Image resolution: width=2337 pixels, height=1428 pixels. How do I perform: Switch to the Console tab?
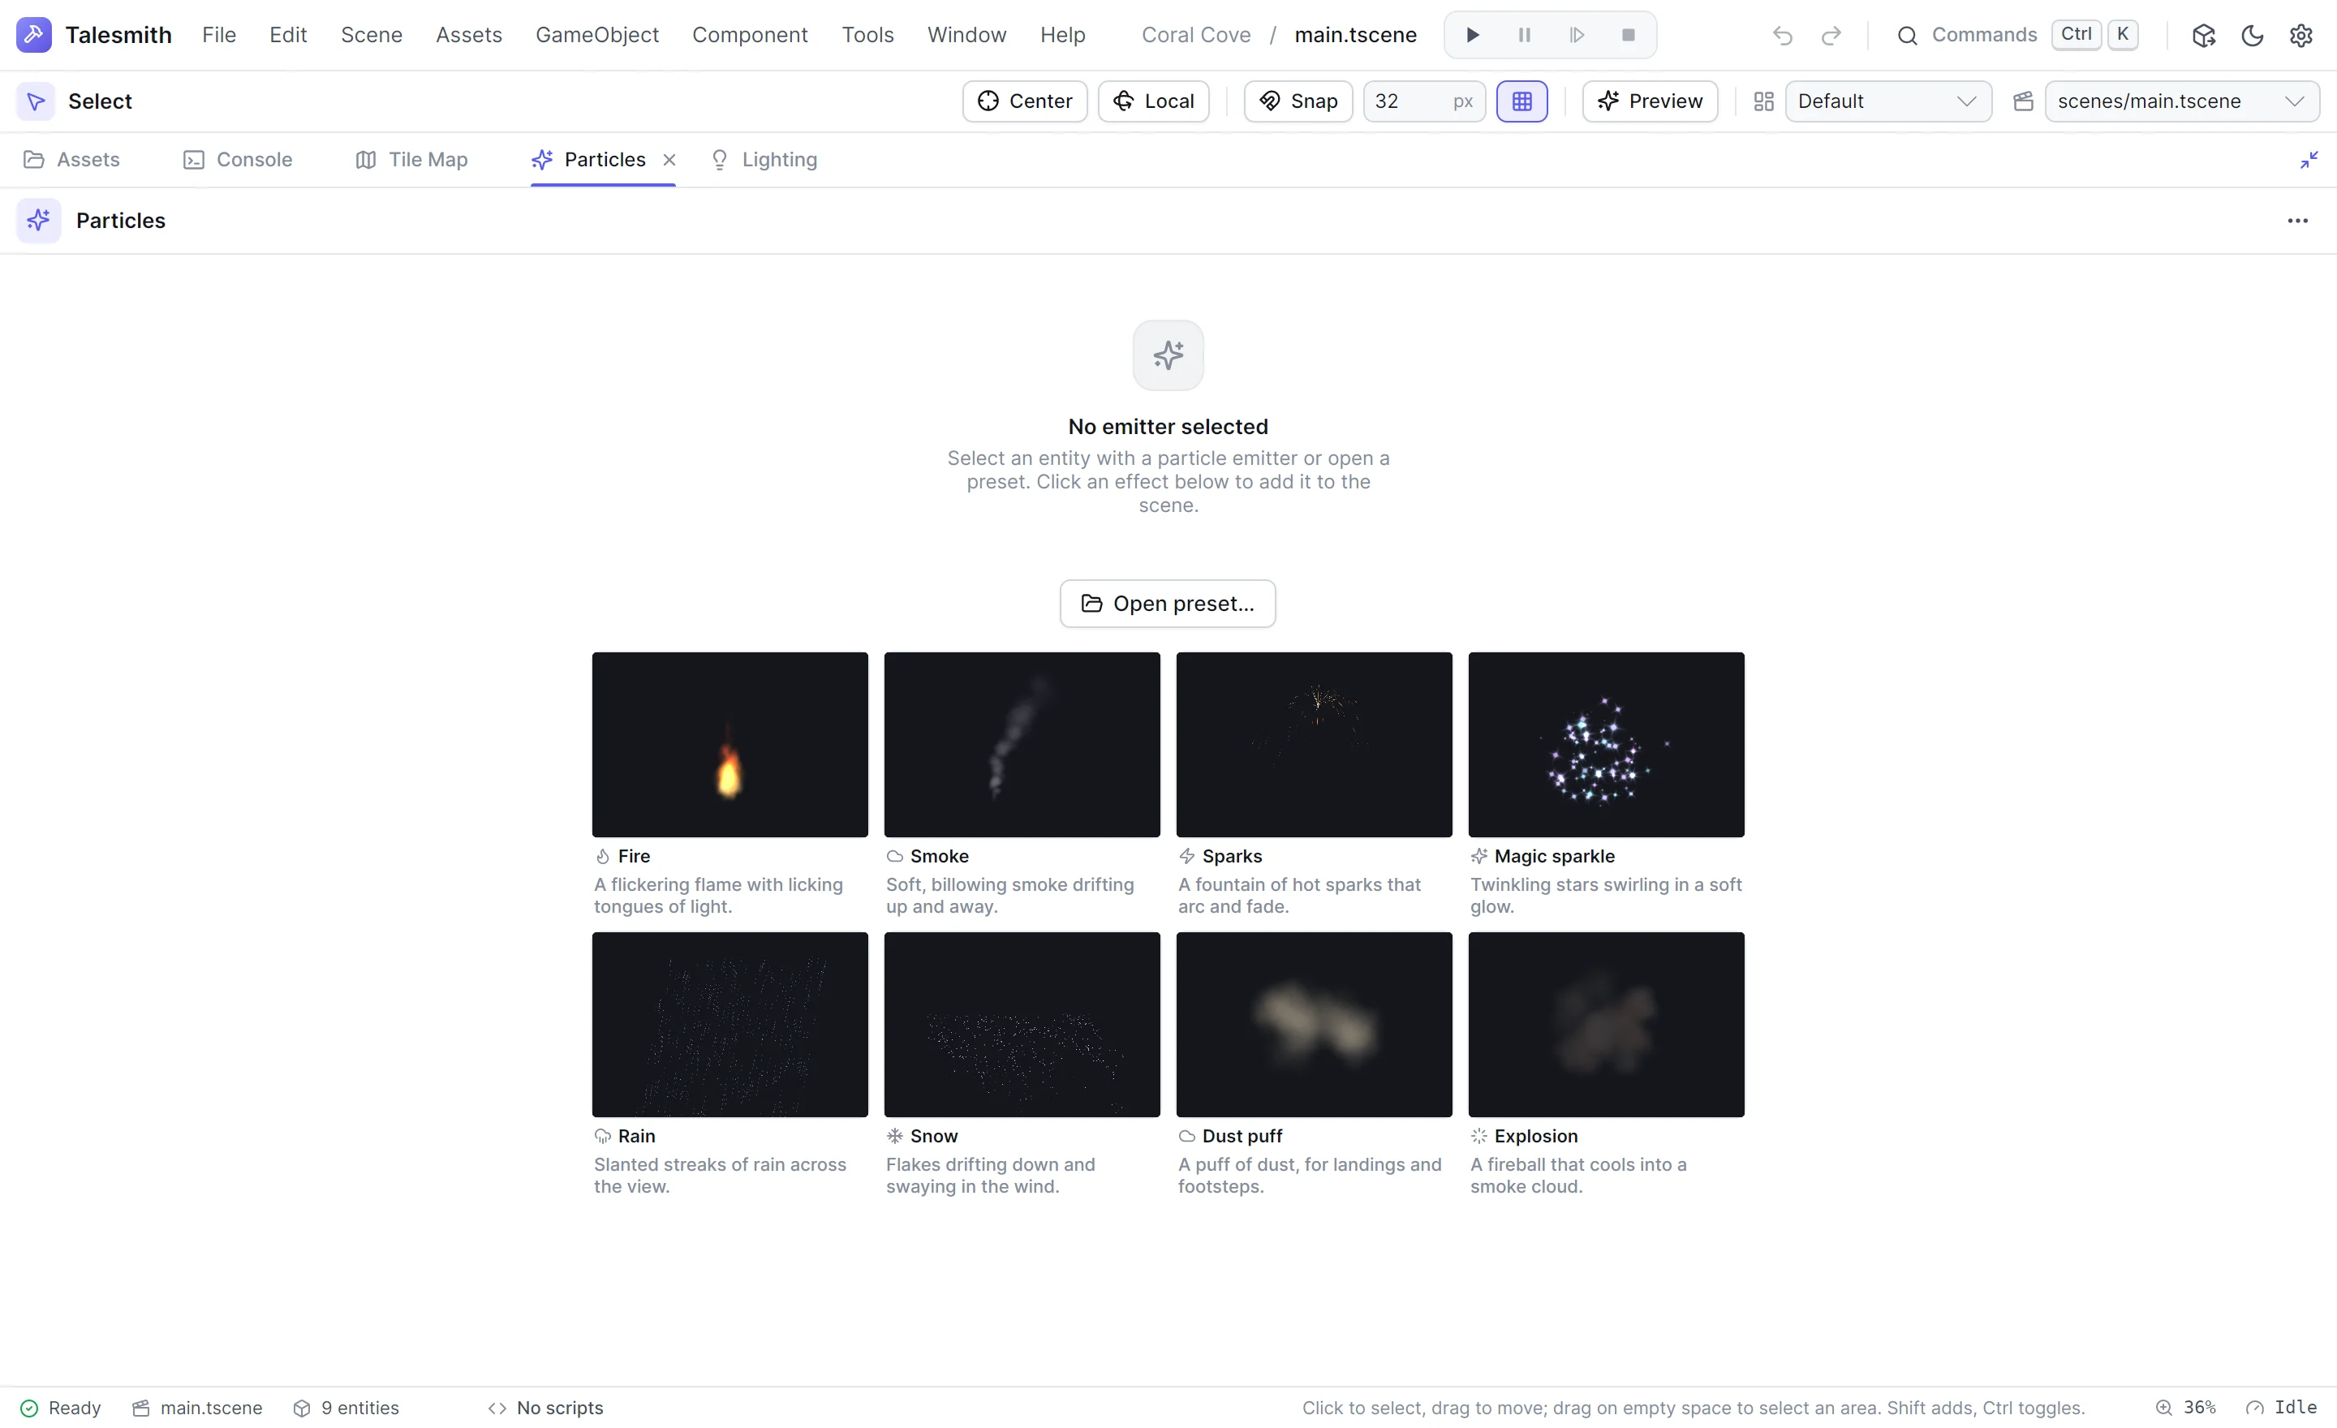pos(237,159)
